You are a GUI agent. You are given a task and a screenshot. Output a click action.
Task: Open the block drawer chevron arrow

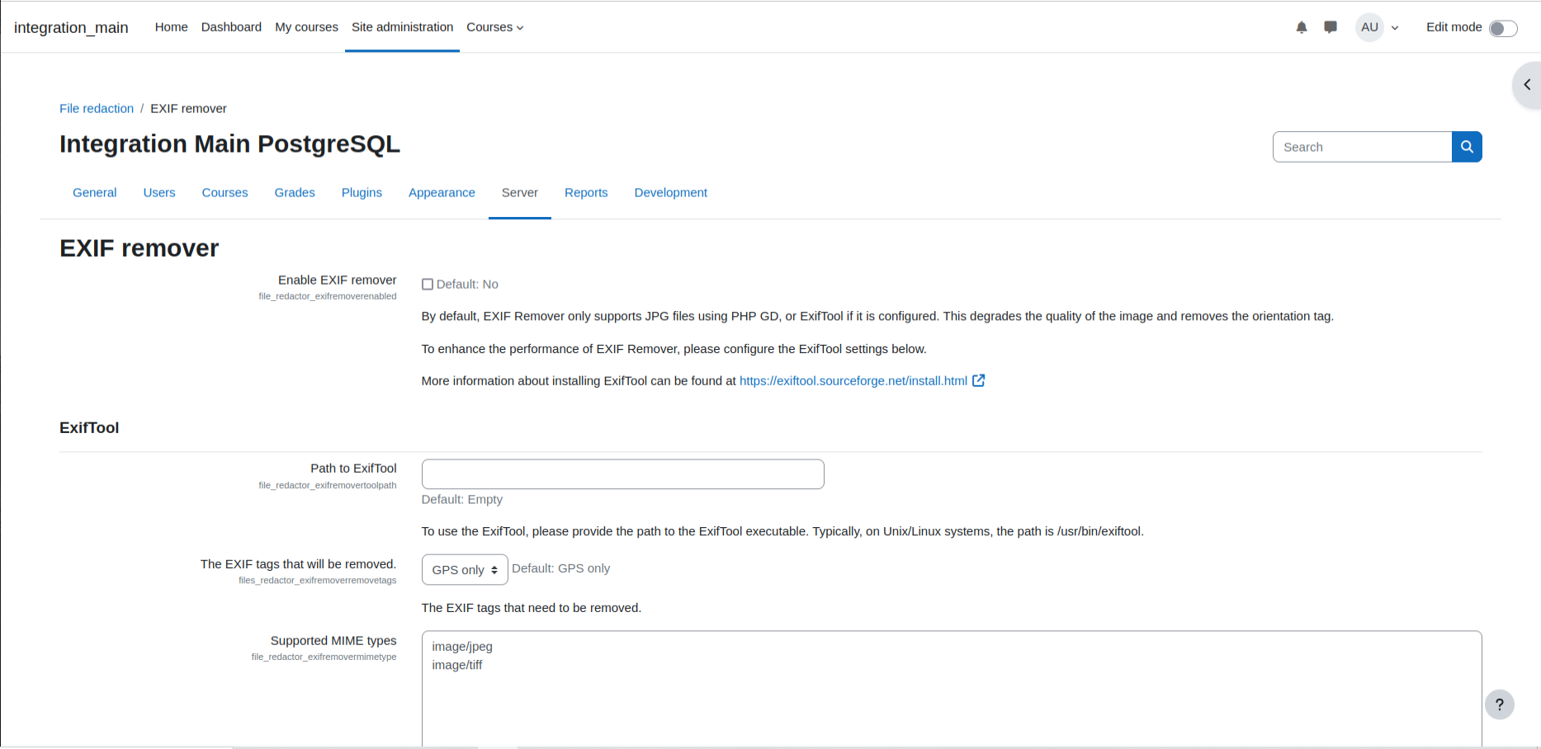pyautogui.click(x=1527, y=85)
